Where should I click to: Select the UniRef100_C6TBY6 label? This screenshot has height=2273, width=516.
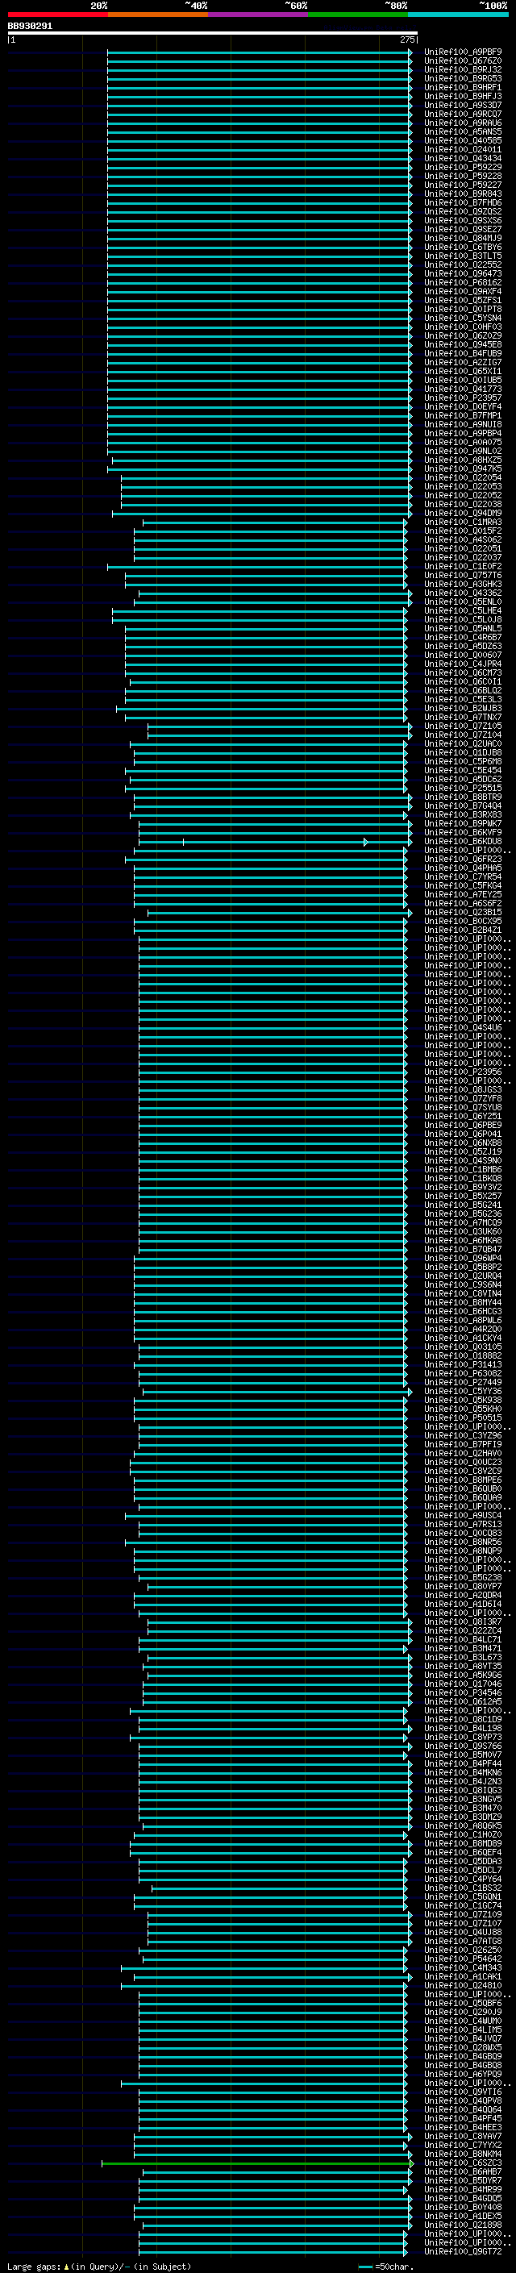pos(462,247)
